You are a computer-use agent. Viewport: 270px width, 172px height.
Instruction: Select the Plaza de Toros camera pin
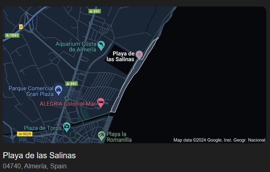(66, 127)
